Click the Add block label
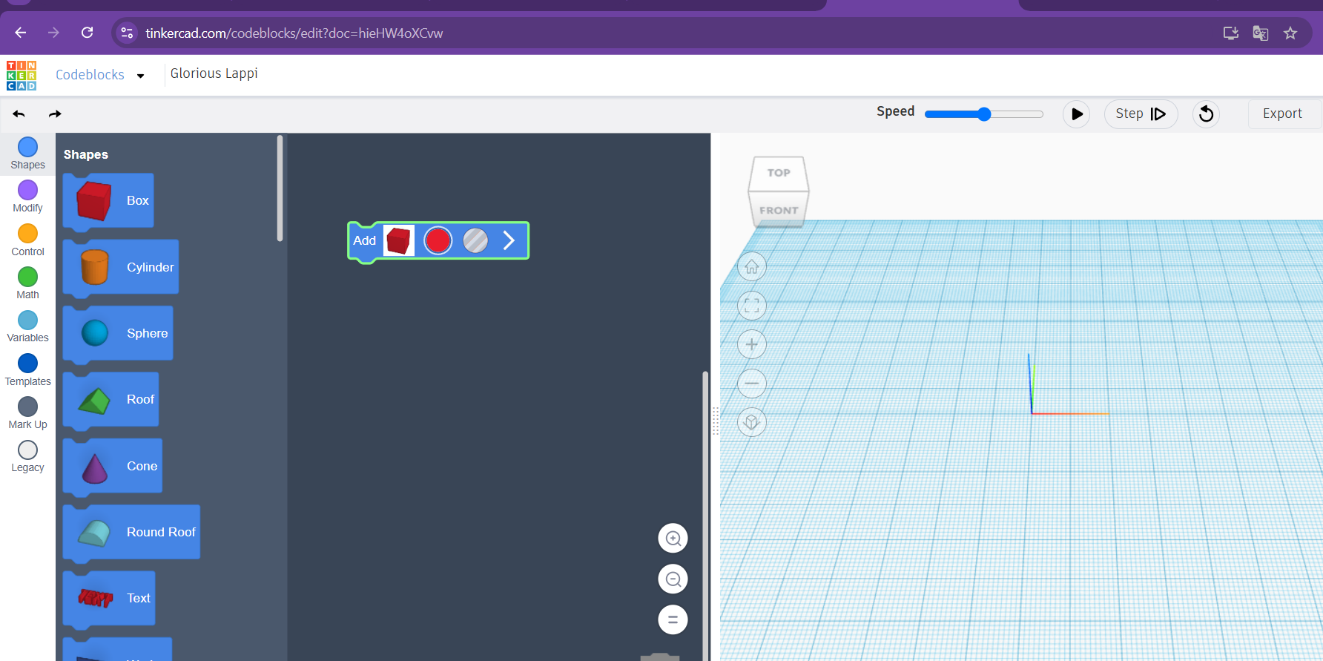1323x661 pixels. click(x=364, y=240)
